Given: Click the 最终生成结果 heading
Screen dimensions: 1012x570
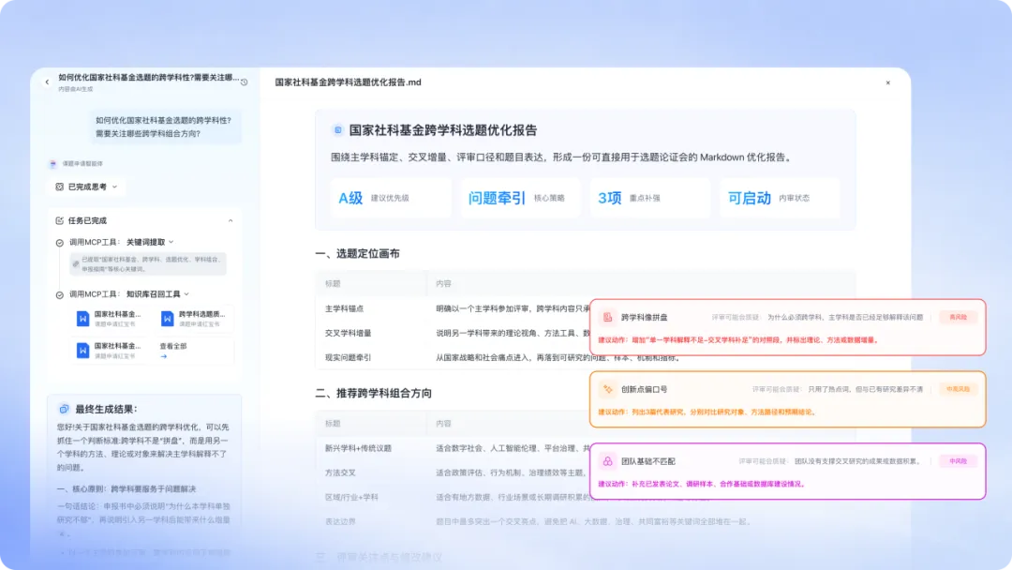Looking at the screenshot, I should pyautogui.click(x=106, y=409).
